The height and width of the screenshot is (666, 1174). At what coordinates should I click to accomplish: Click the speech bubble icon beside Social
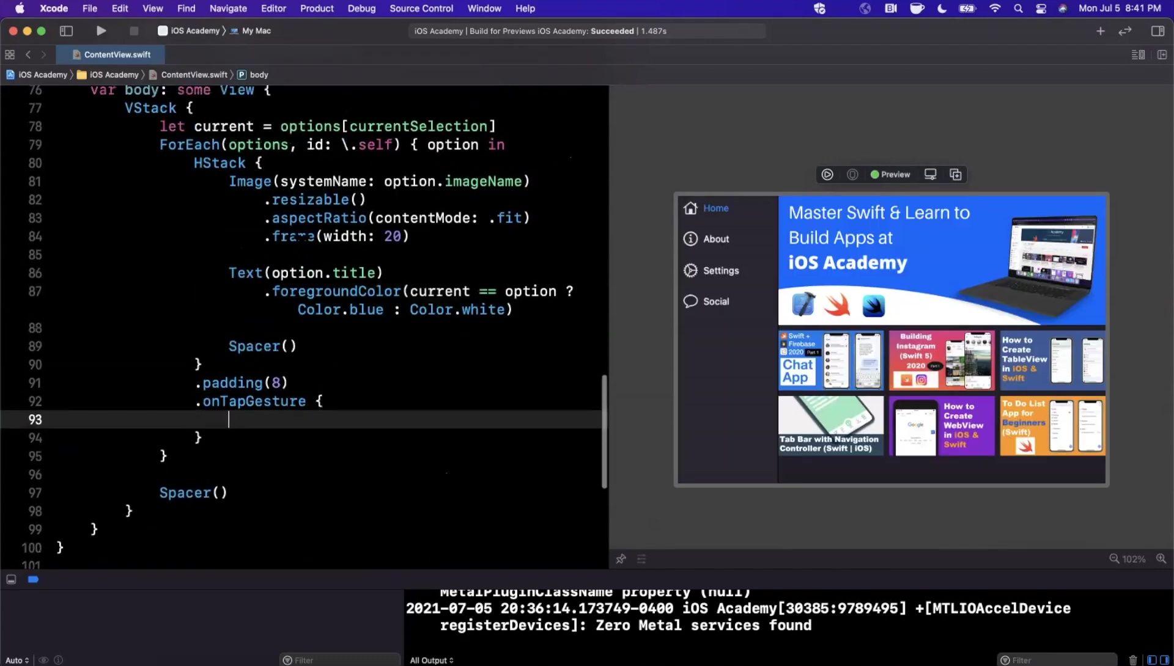click(690, 301)
